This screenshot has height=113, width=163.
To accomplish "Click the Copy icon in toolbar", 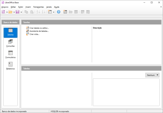I will [x=26, y=12].
